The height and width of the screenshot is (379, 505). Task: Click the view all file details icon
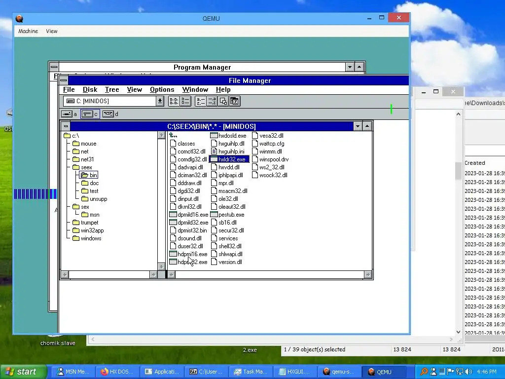[185, 101]
